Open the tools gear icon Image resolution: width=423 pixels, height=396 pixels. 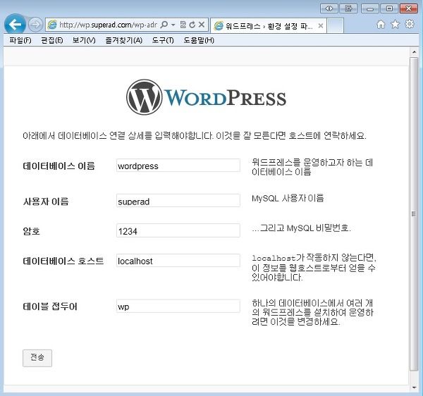click(410, 24)
